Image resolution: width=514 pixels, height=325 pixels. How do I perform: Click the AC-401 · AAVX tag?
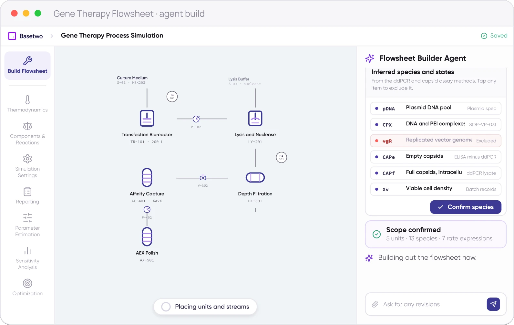tap(147, 201)
